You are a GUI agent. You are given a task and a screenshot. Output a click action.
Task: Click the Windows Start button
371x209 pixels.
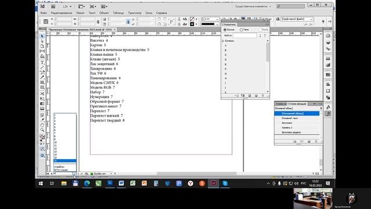coord(41,183)
